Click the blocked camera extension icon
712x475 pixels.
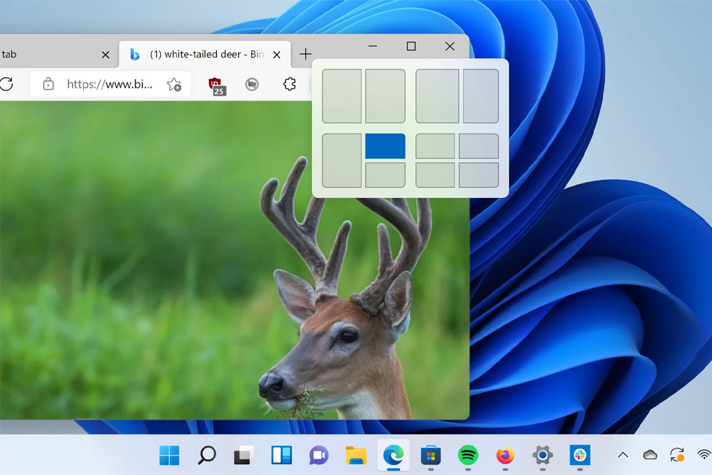(x=252, y=84)
